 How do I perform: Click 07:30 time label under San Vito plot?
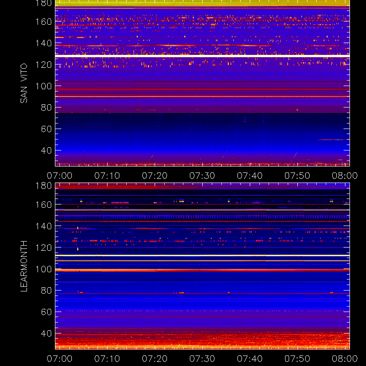click(202, 176)
